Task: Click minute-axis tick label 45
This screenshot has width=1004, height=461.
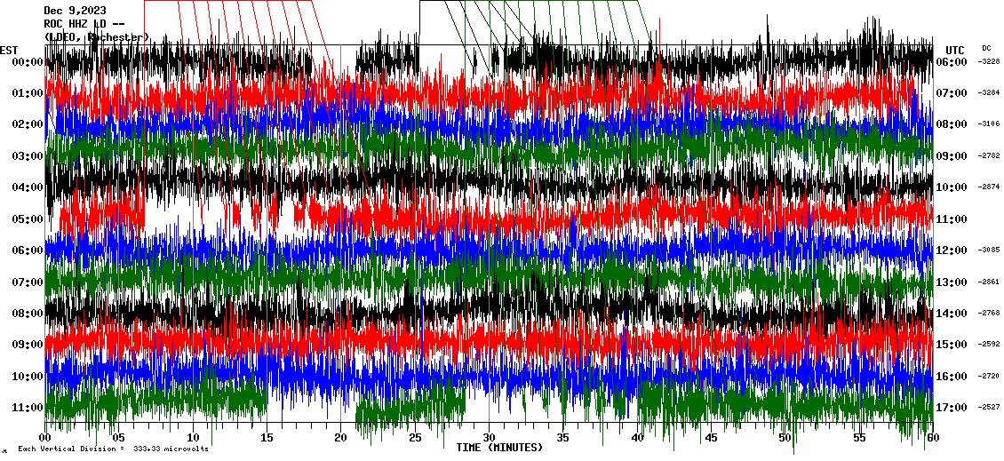Action: click(x=712, y=438)
